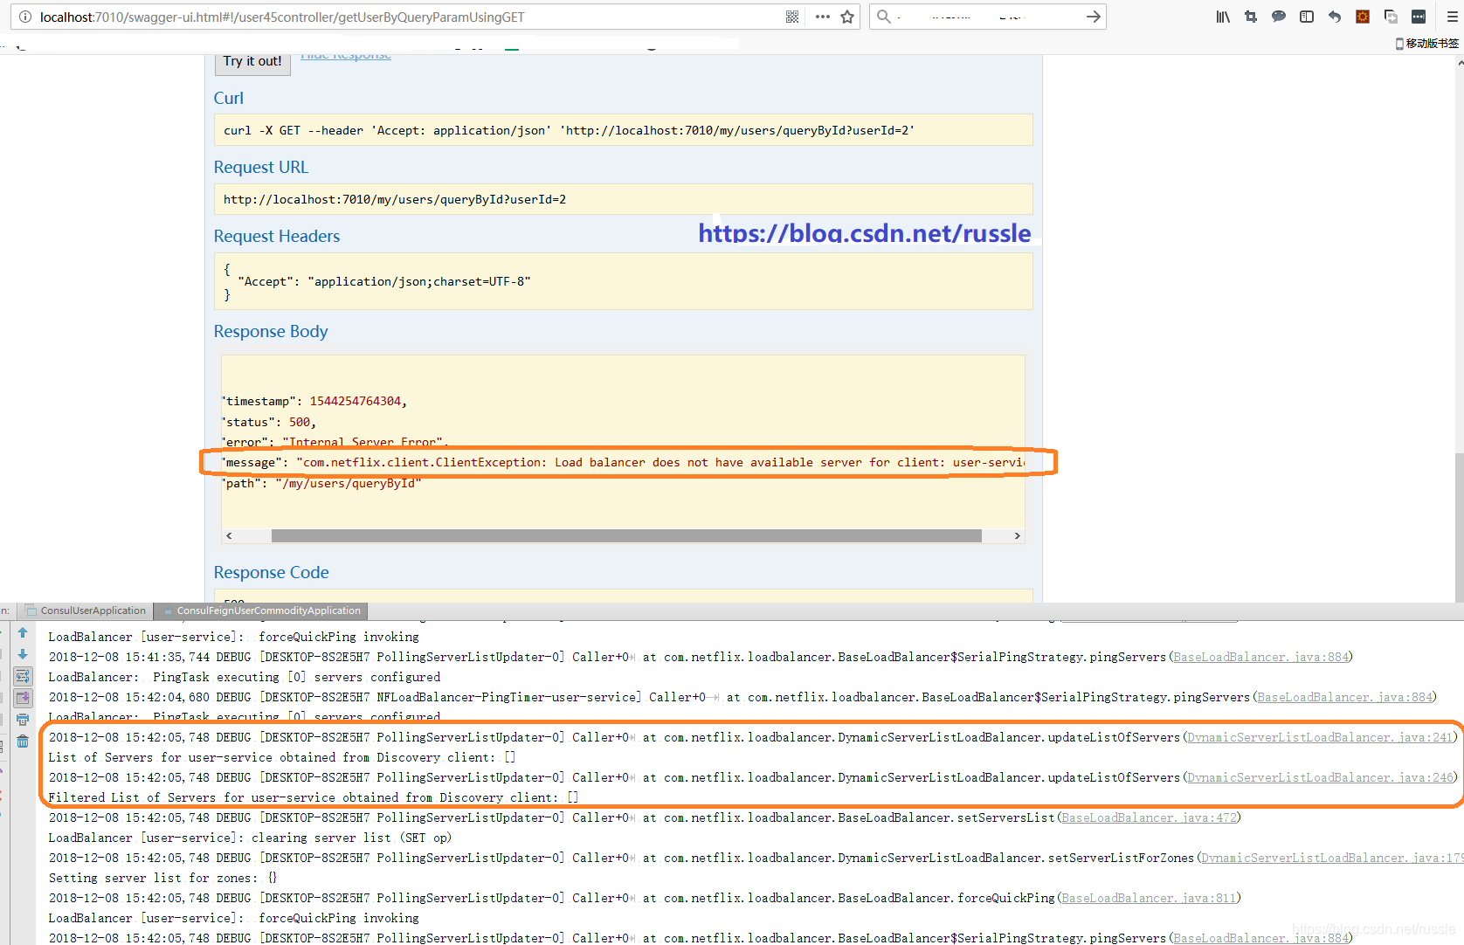Click the Response Code heading
This screenshot has height=945, width=1464.
pyautogui.click(x=272, y=572)
